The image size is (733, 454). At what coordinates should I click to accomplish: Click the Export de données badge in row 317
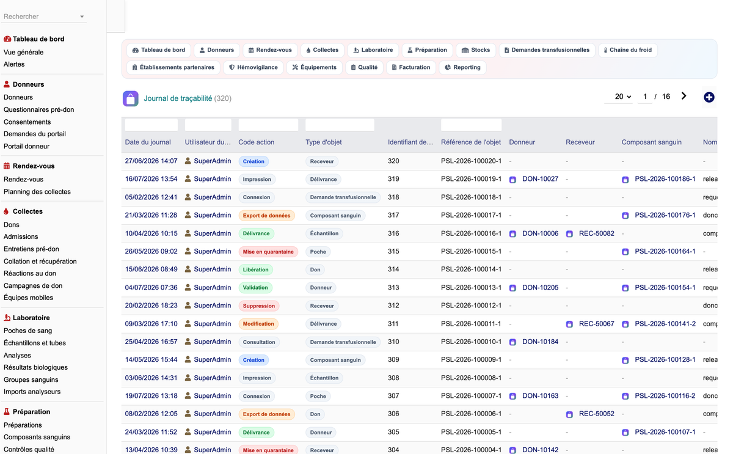[267, 216]
